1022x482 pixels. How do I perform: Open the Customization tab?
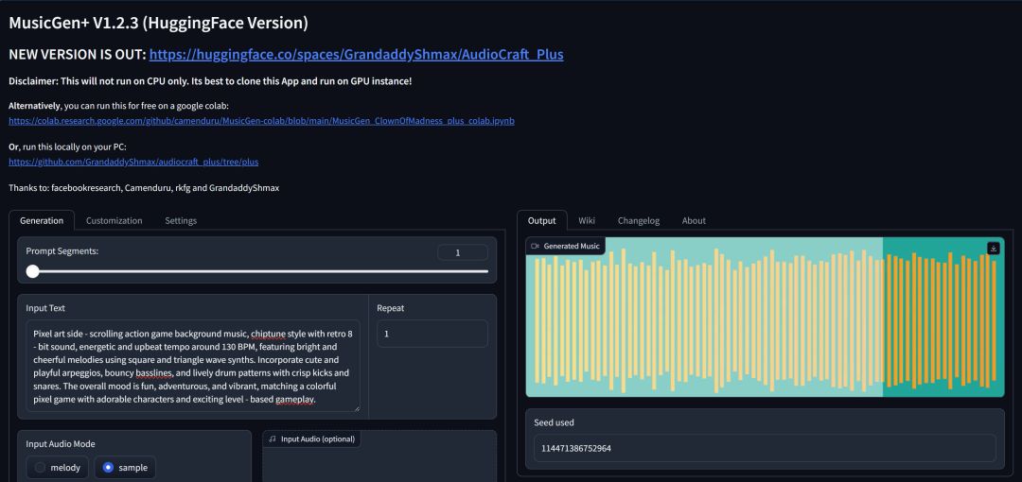[x=115, y=221]
